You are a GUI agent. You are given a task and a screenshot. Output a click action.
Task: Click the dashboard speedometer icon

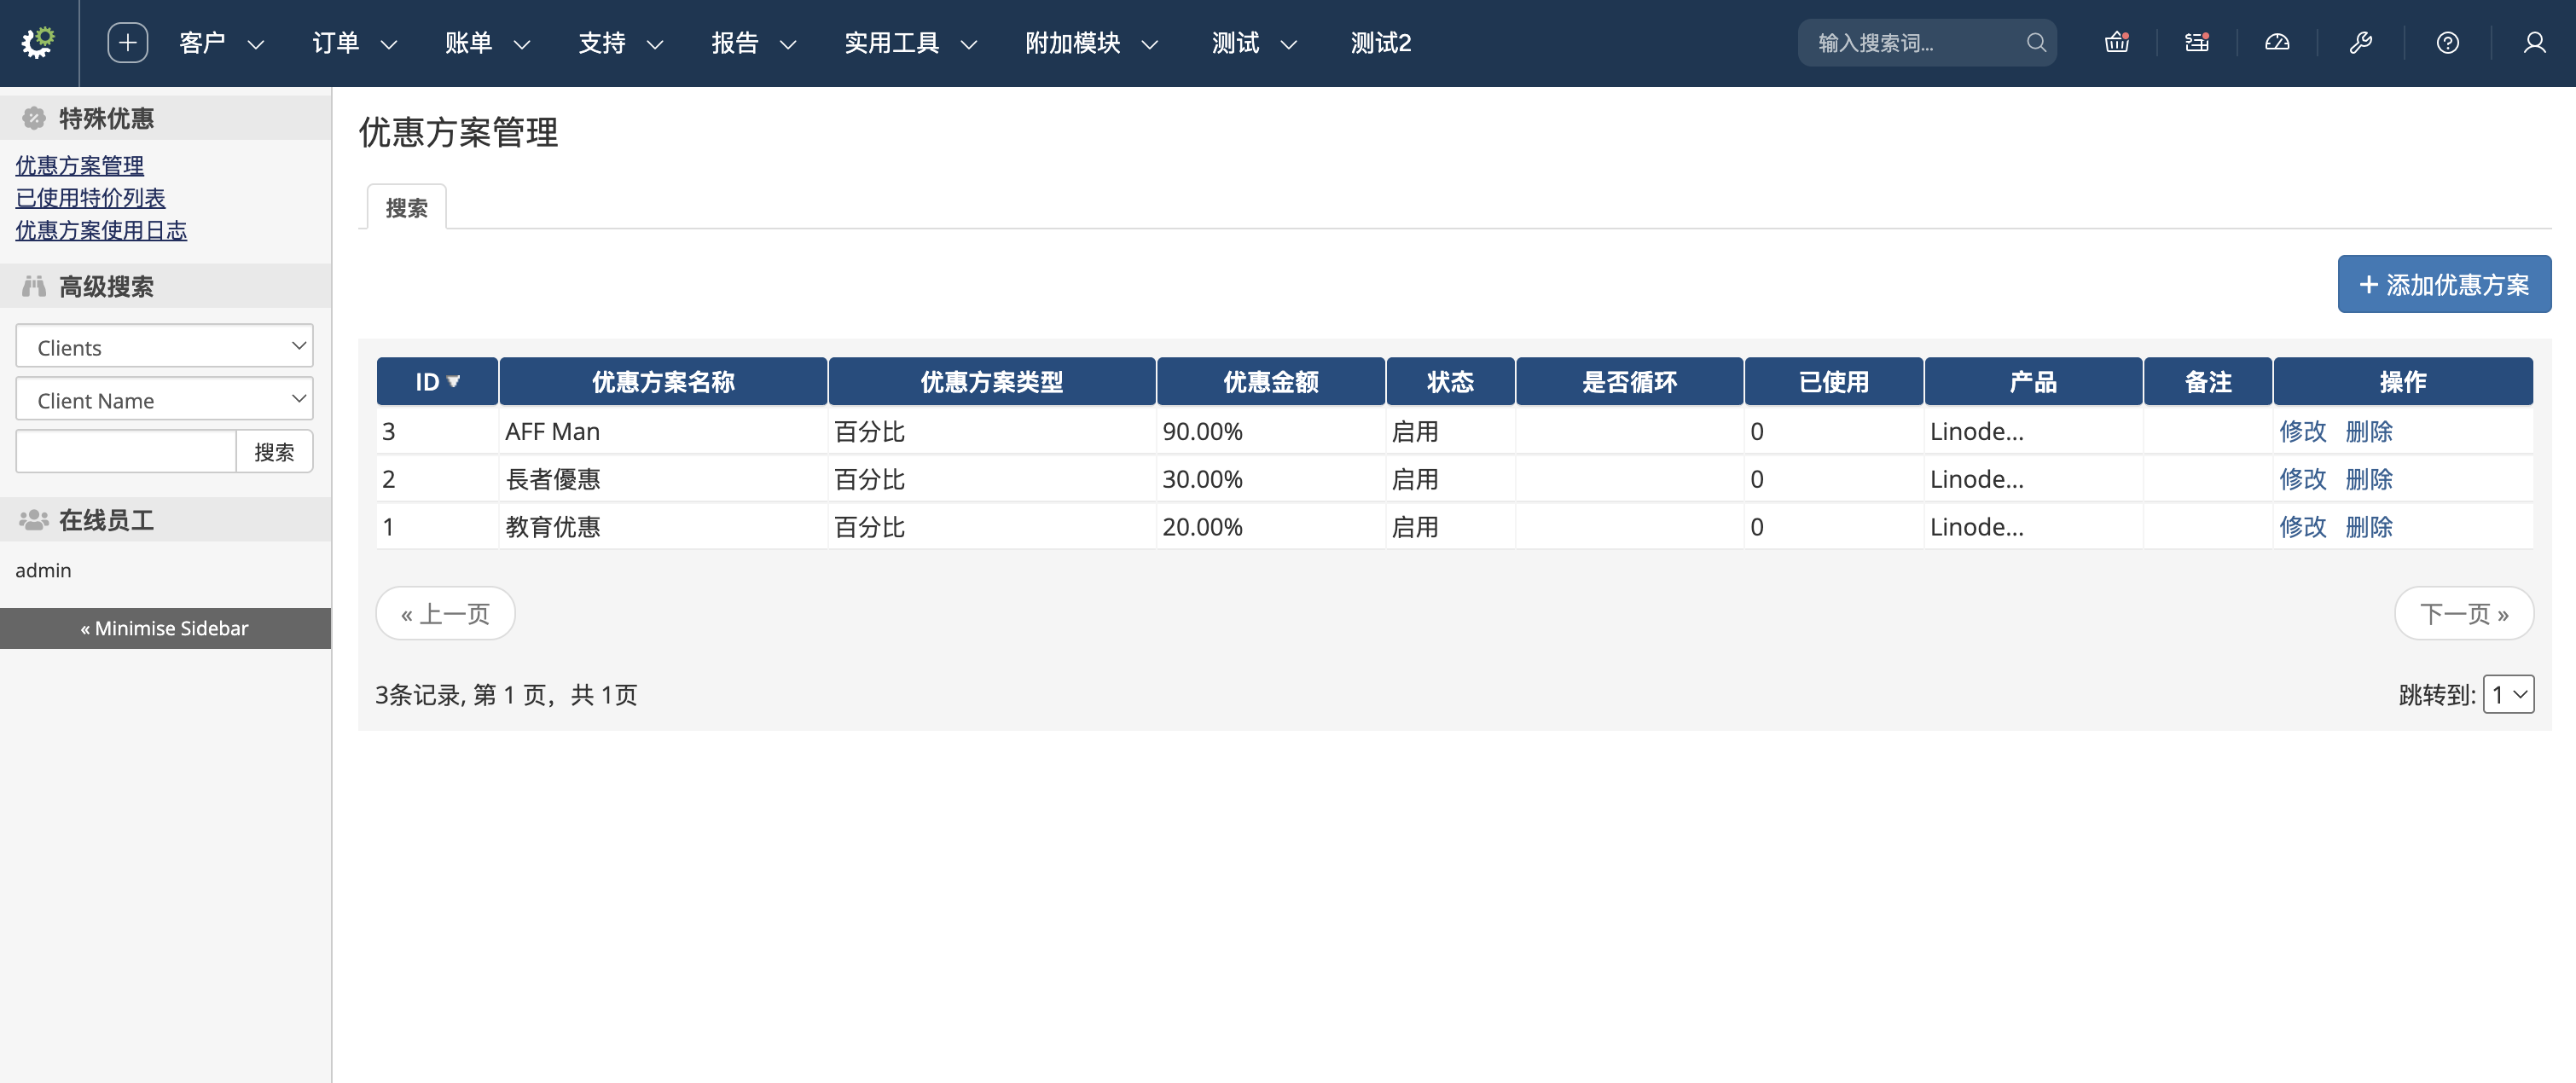tap(2277, 42)
